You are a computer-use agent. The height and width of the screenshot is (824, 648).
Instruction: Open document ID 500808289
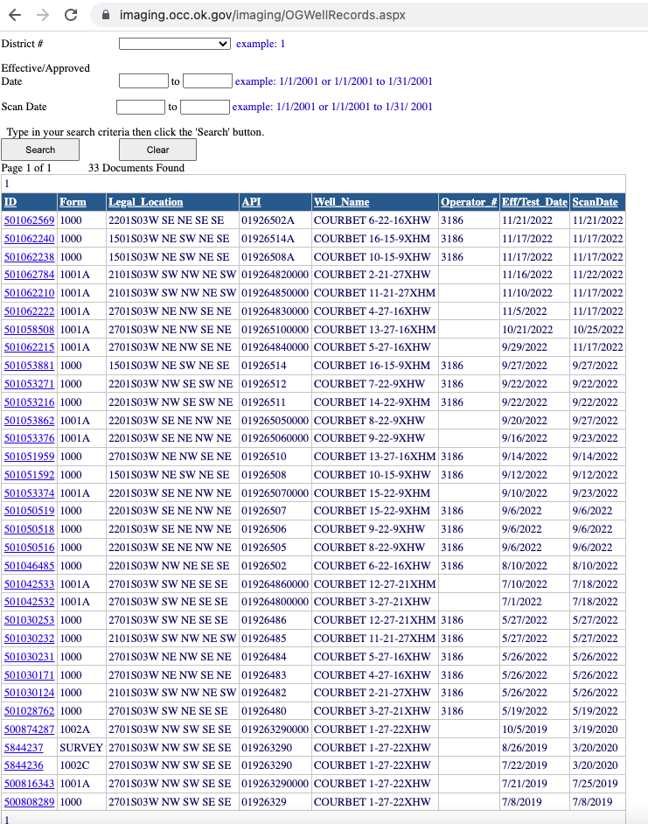point(30,801)
